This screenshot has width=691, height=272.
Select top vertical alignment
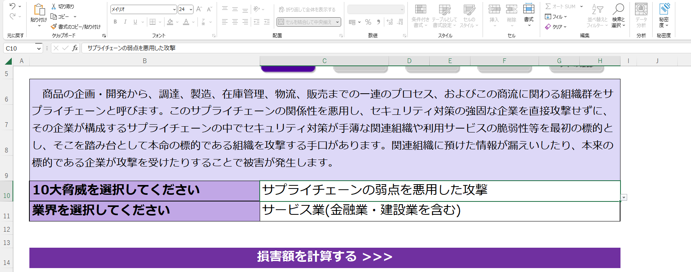(x=225, y=9)
